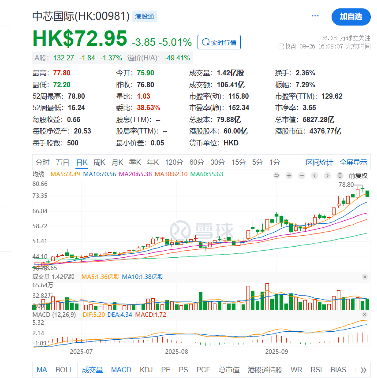Click the MA5:74.49 legend label
This screenshot has width=377, height=378.
tap(65, 174)
